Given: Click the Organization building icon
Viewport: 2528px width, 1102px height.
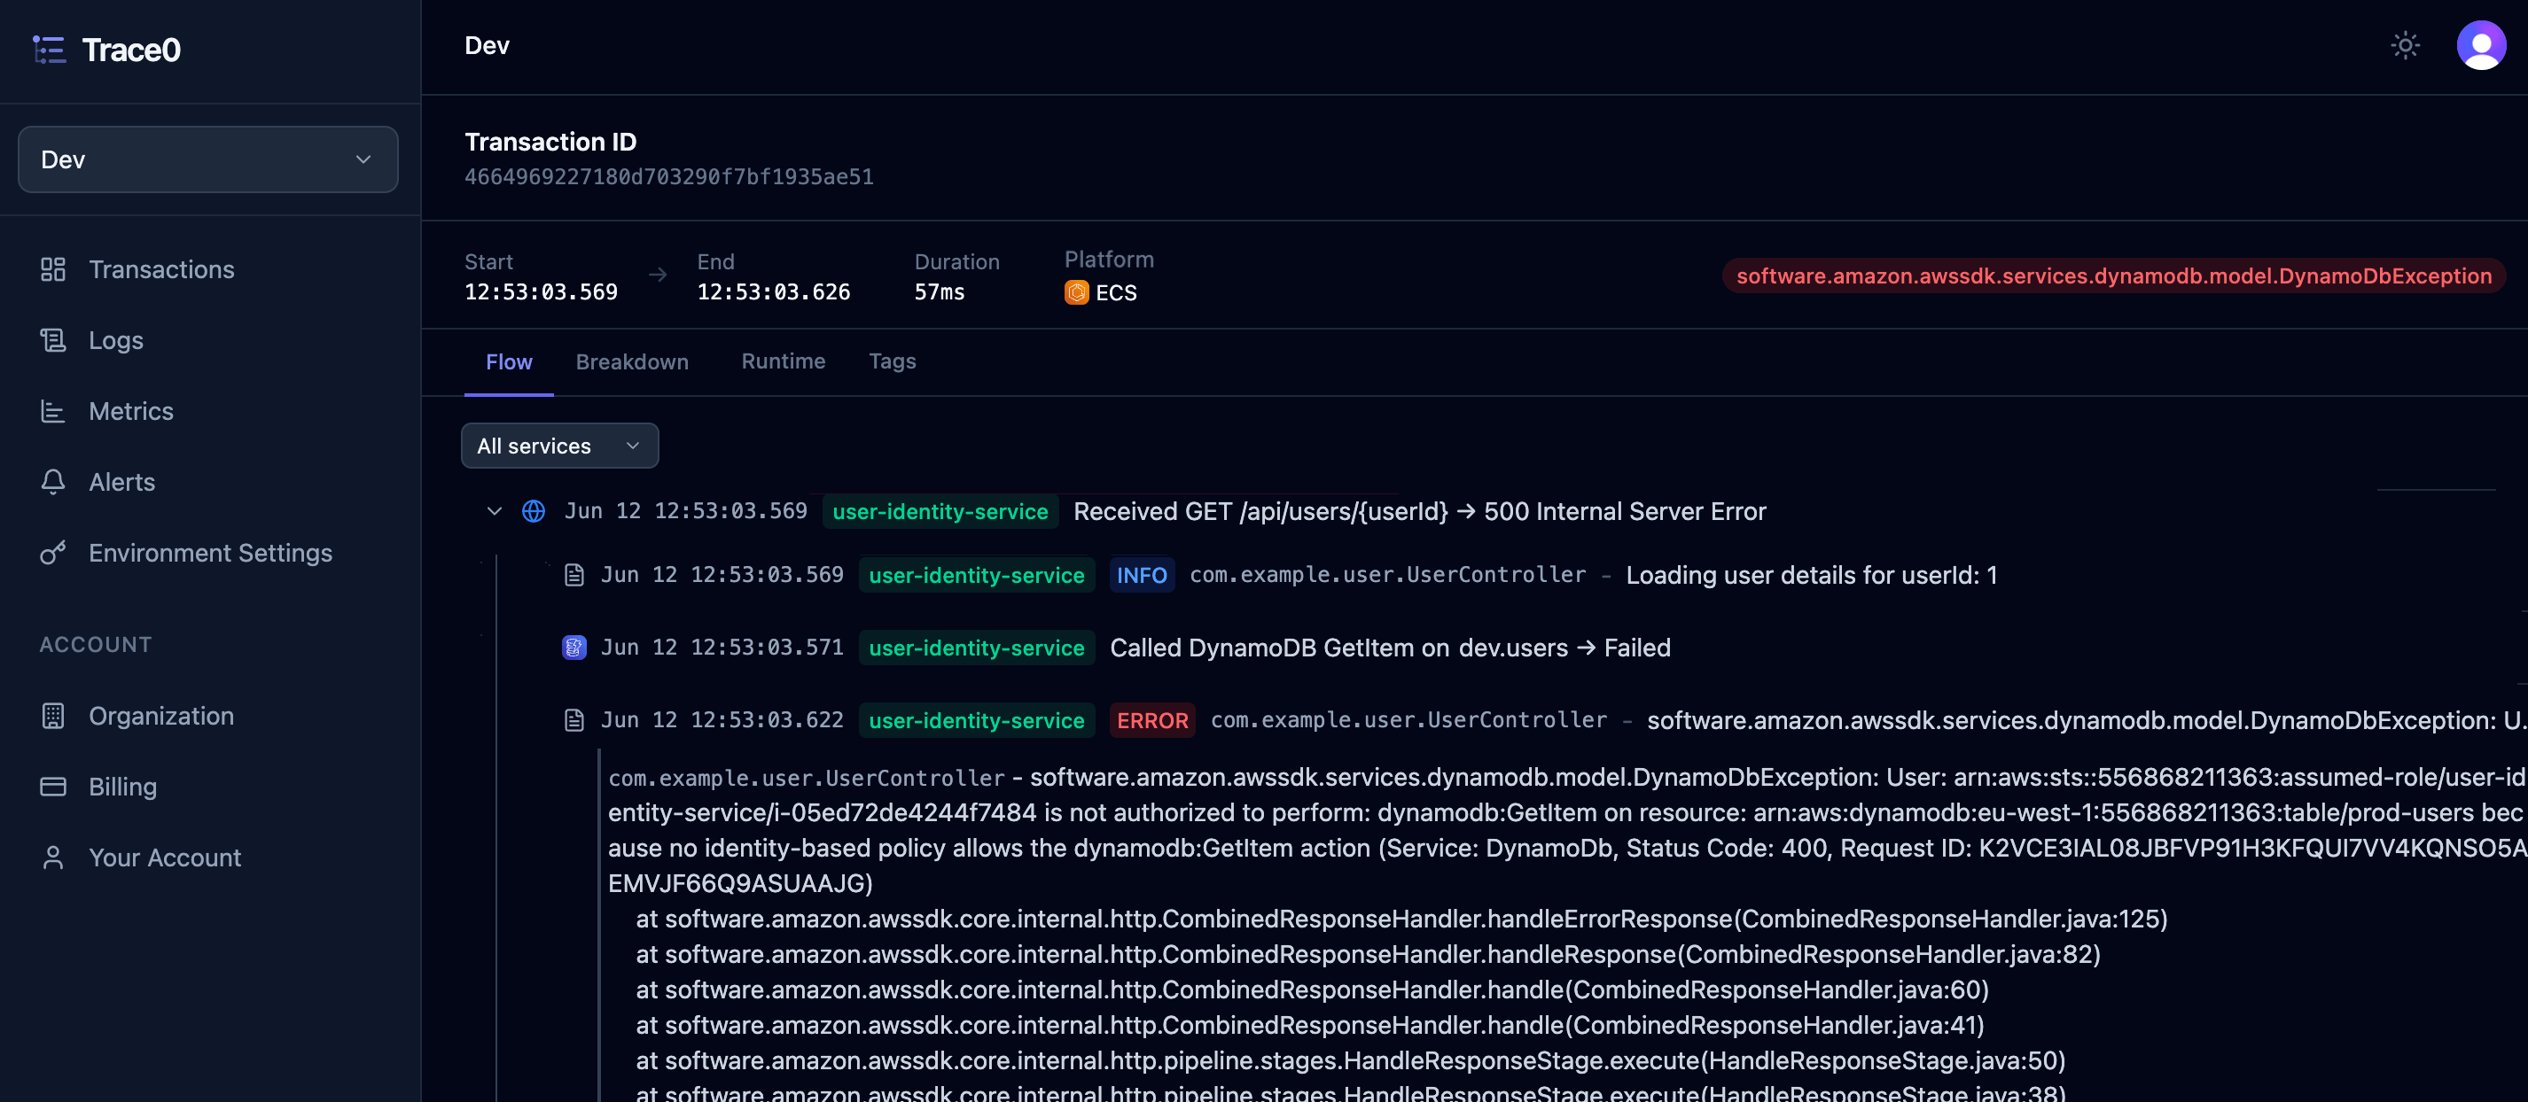Looking at the screenshot, I should coord(53,716).
